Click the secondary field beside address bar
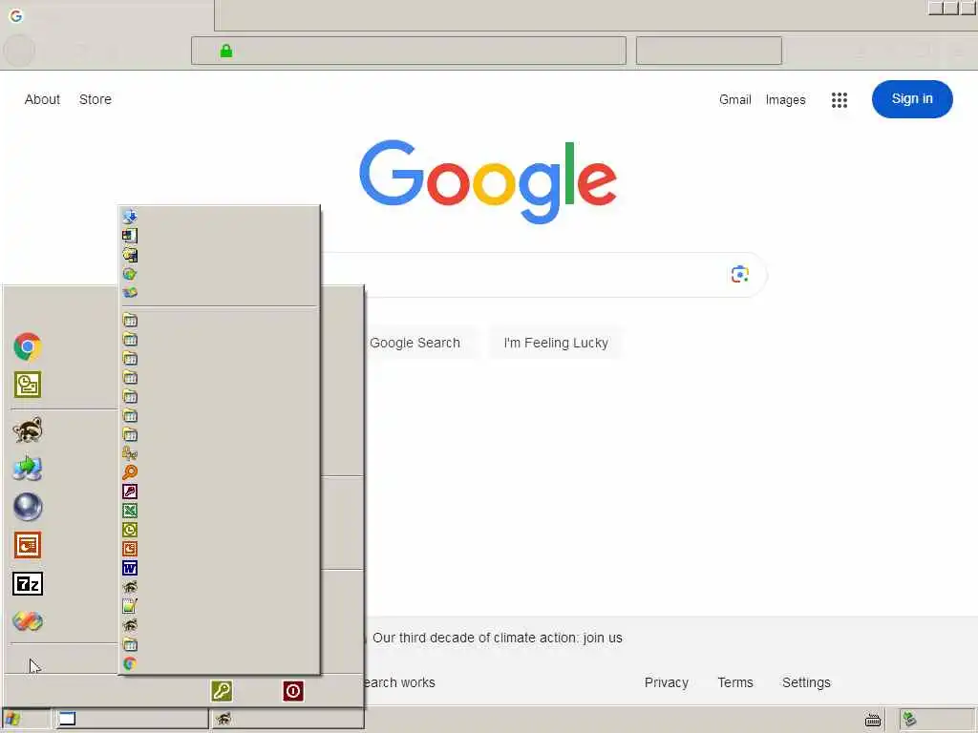This screenshot has width=978, height=733. click(709, 51)
